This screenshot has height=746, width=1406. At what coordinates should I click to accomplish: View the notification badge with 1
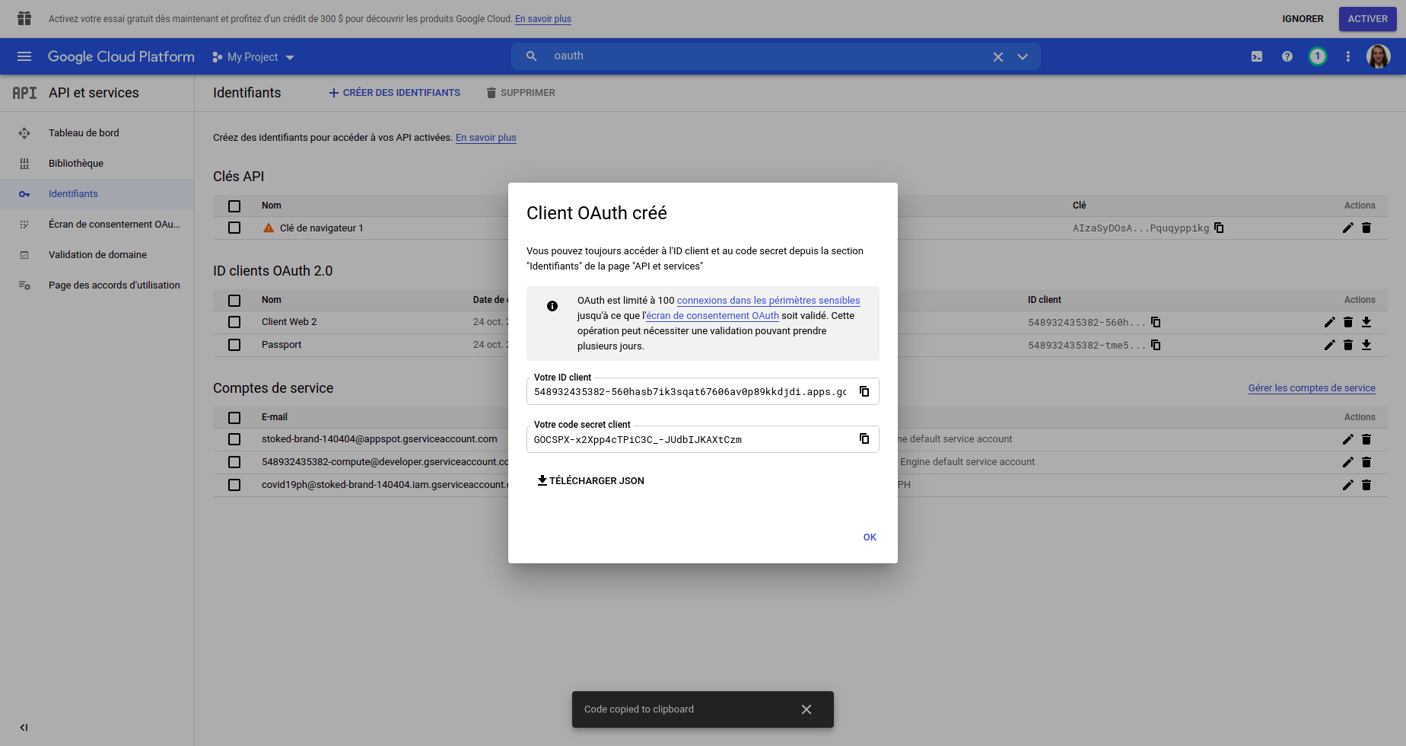point(1318,56)
